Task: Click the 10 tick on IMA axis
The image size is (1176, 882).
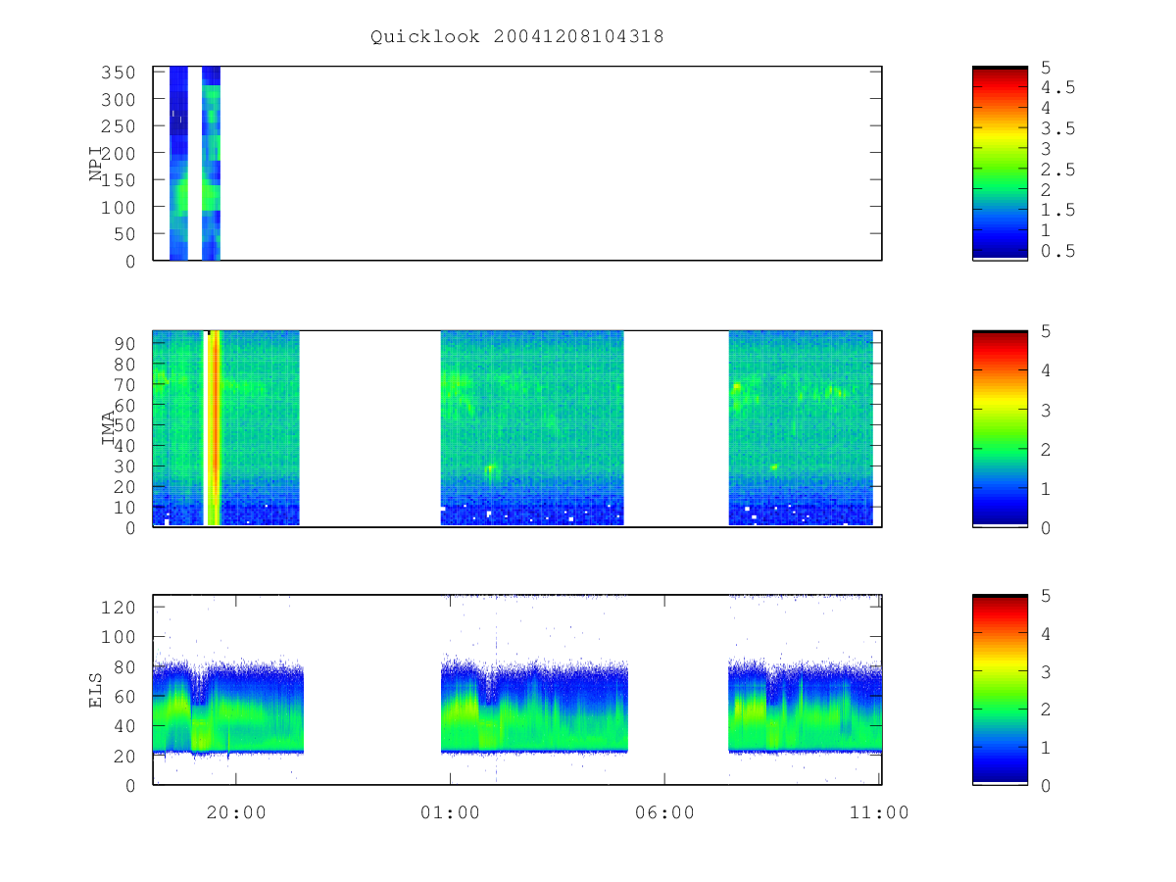Action: coord(125,508)
